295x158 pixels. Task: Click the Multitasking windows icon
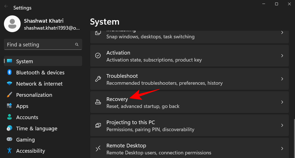(x=98, y=33)
